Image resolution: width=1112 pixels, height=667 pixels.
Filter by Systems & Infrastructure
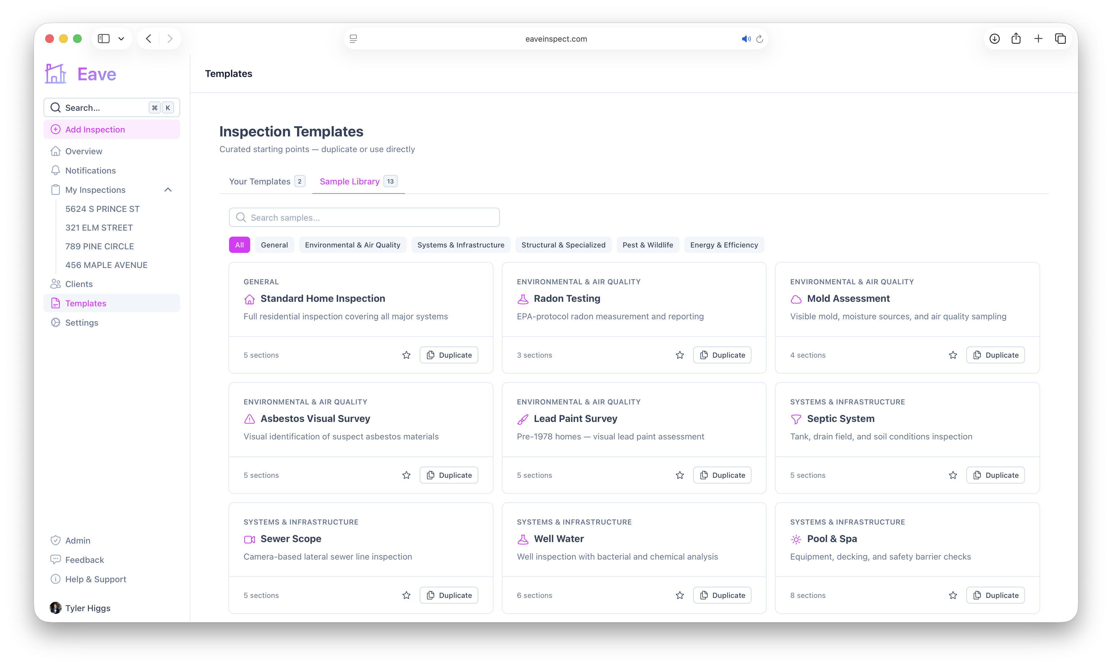point(461,245)
